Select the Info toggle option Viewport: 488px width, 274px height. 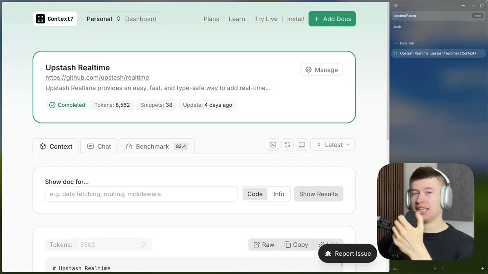tap(279, 194)
